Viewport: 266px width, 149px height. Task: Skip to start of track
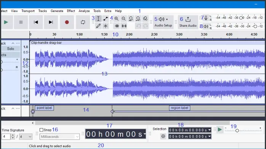36,22
